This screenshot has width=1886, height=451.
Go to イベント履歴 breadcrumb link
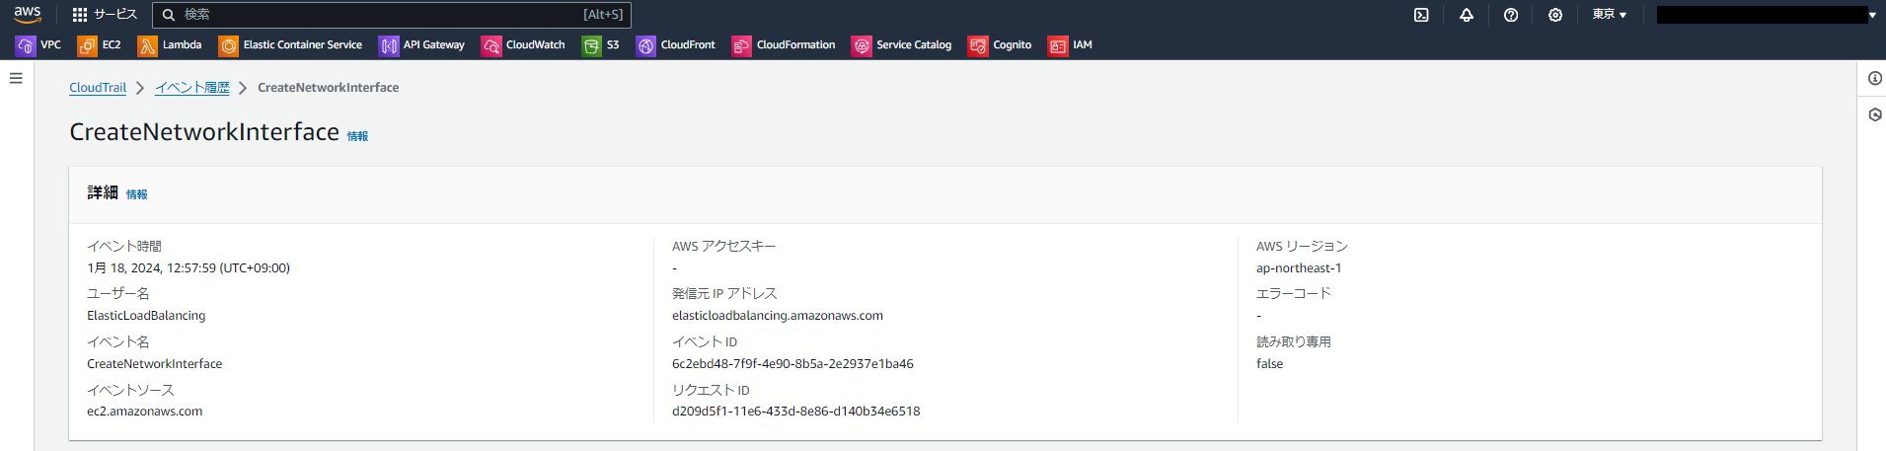(x=191, y=88)
